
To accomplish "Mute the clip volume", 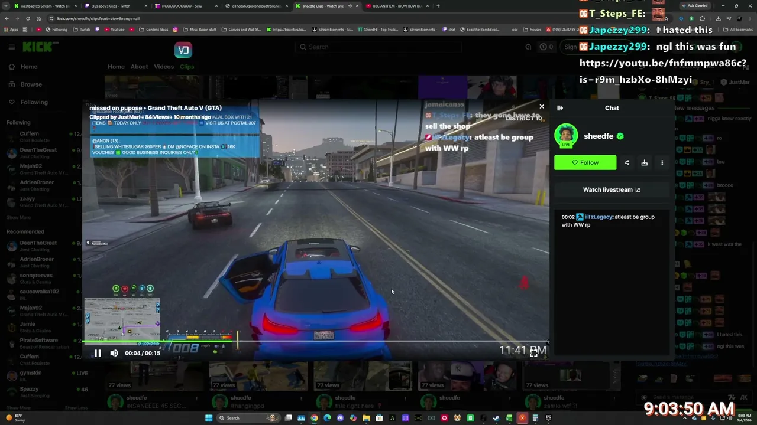I will click(x=114, y=353).
